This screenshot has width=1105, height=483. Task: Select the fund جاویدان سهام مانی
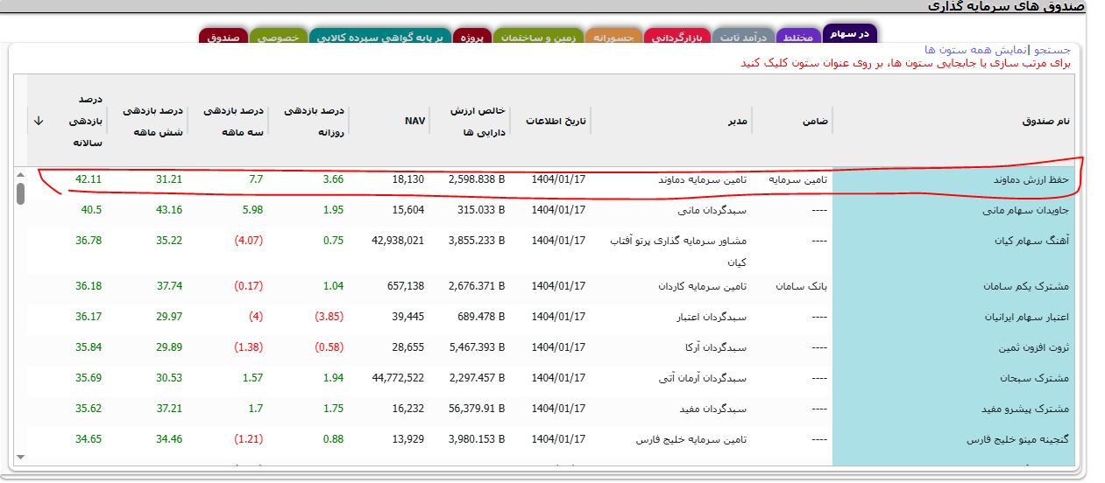coord(1027,210)
